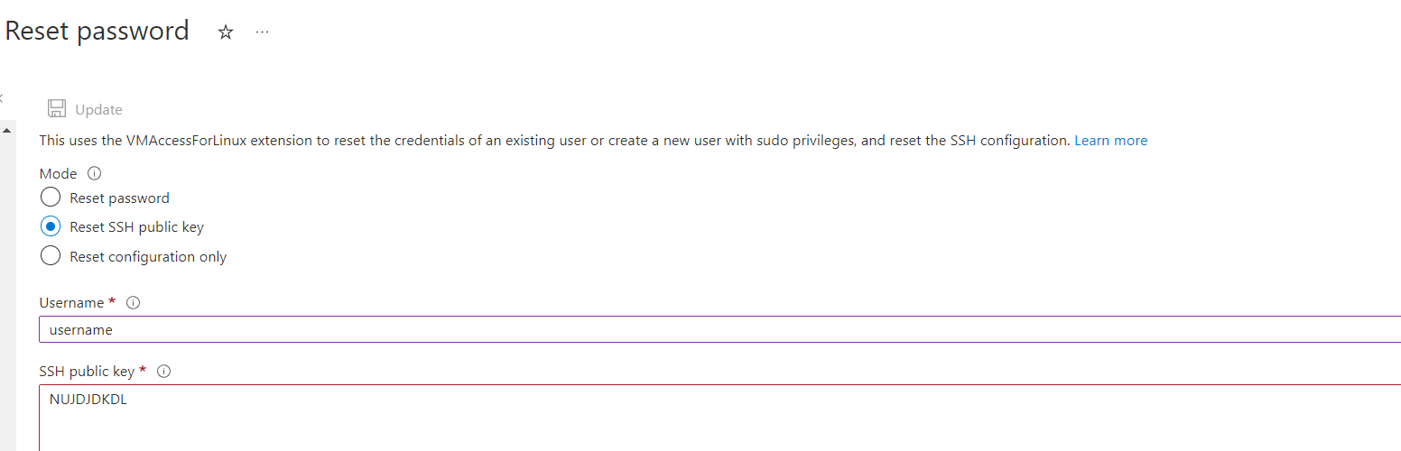Show the Mode info tooltip icon
The image size is (1401, 451).
click(94, 173)
